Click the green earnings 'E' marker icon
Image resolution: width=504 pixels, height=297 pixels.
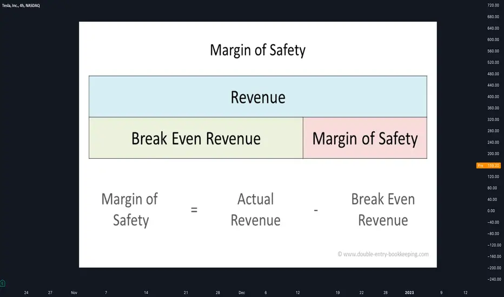pyautogui.click(x=3, y=283)
